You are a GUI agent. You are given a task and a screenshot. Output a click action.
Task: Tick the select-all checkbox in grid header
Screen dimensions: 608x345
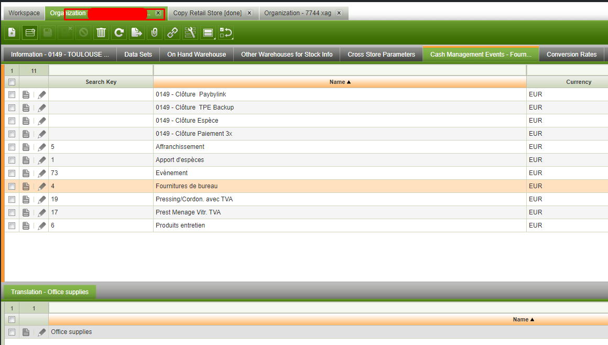pos(12,82)
